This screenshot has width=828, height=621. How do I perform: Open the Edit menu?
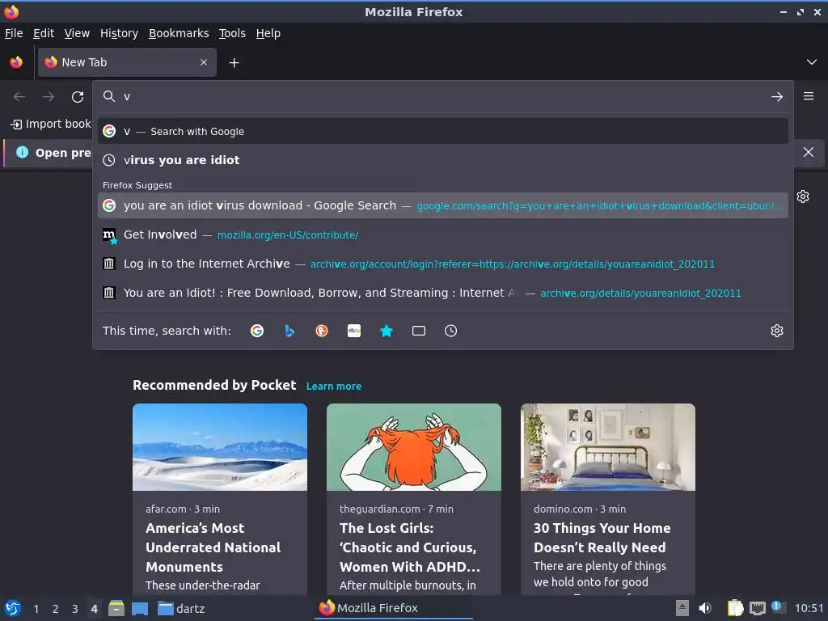pos(44,33)
